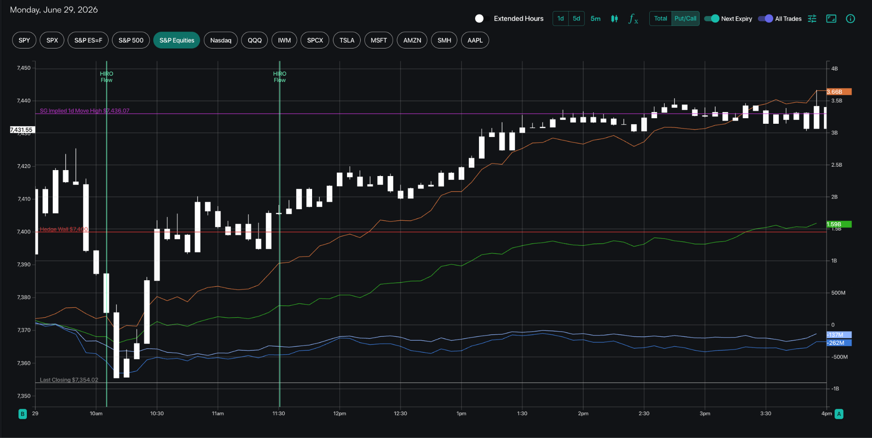
Task: Switch to the Nasdaq ticker tab
Action: click(221, 40)
